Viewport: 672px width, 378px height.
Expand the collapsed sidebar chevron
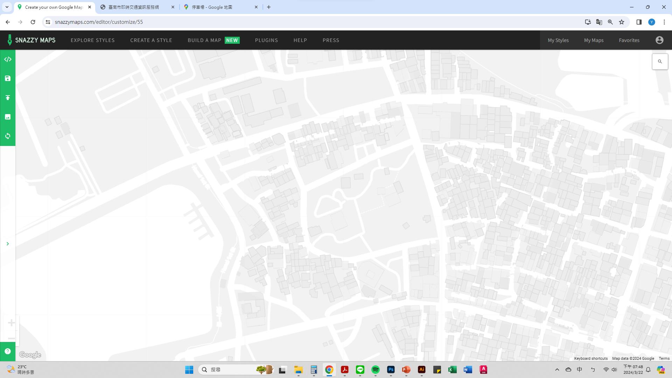click(x=8, y=244)
